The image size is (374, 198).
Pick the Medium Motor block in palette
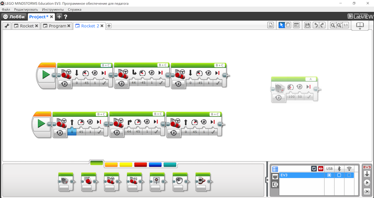66,182
